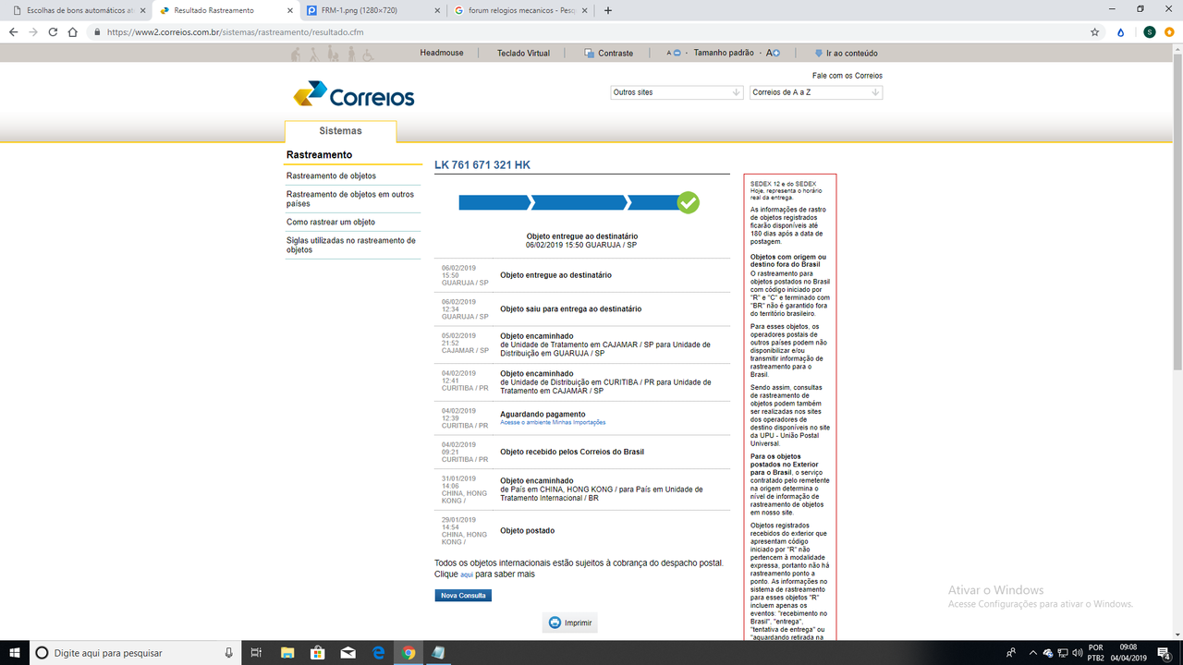The width and height of the screenshot is (1183, 665).
Task: Open Edge browser from taskbar
Action: (x=378, y=652)
